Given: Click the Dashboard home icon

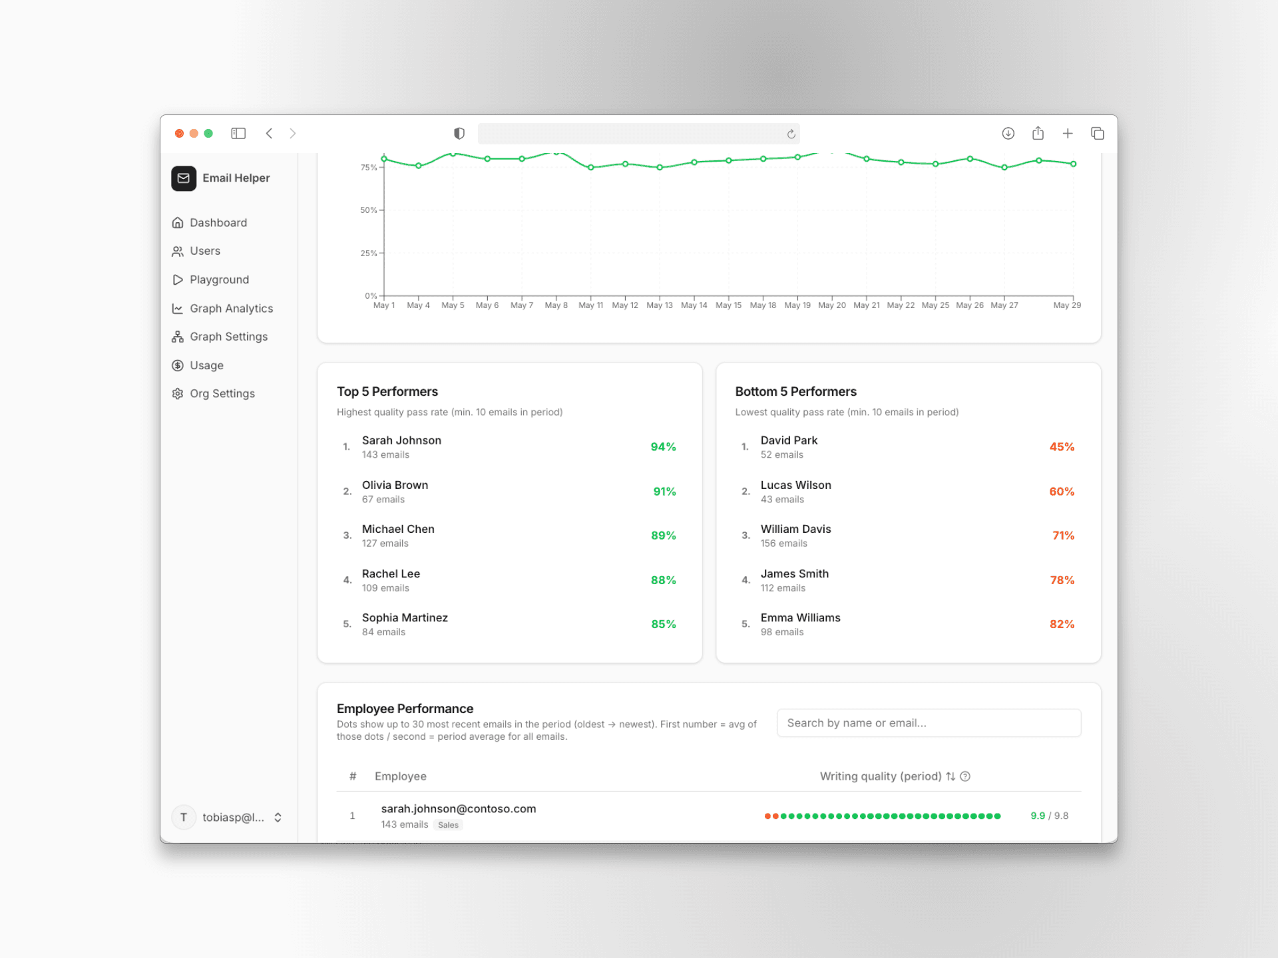Looking at the screenshot, I should tap(178, 223).
